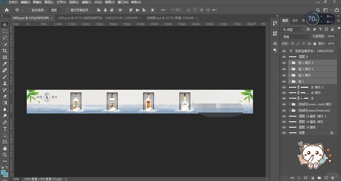Viewport: 341px width, 181px height.
Task: Expand the 组 1 group
Action: pos(289,81)
